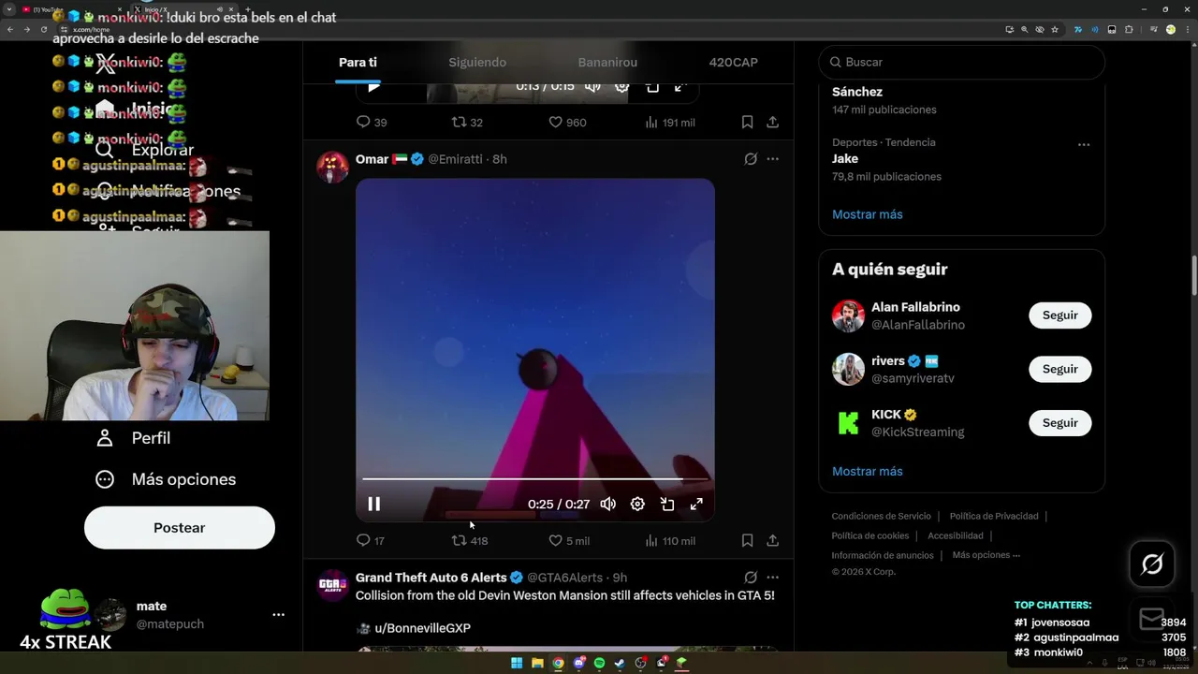Image resolution: width=1198 pixels, height=674 pixels.
Task: Switch to the 420CAP tab
Action: point(733,62)
